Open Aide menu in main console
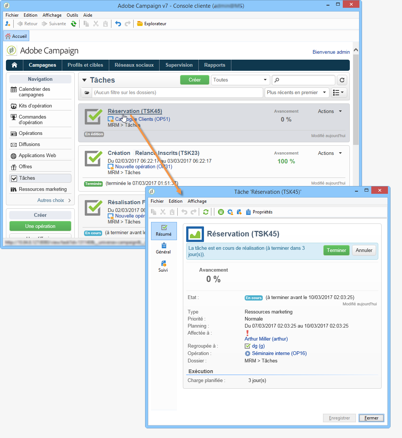This screenshot has width=402, height=438. pyautogui.click(x=88, y=15)
